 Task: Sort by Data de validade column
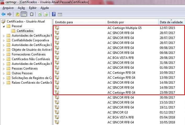(171, 22)
